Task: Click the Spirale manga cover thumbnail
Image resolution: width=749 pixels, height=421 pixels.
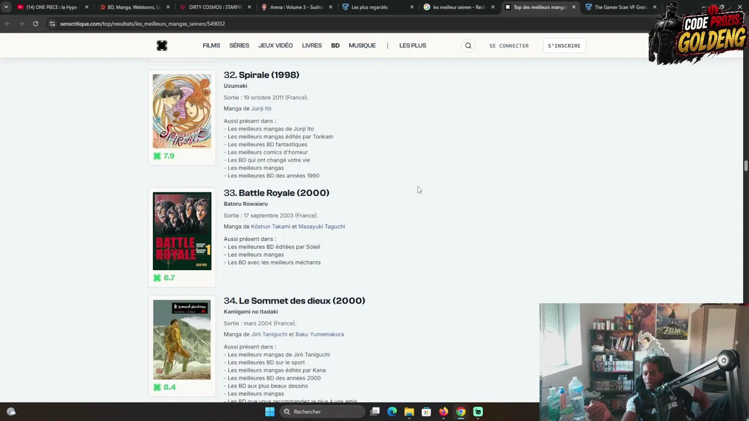Action: pyautogui.click(x=182, y=111)
